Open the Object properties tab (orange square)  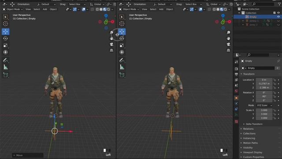(236, 98)
